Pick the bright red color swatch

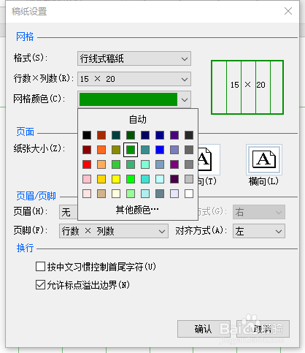pyautogui.click(x=87, y=164)
